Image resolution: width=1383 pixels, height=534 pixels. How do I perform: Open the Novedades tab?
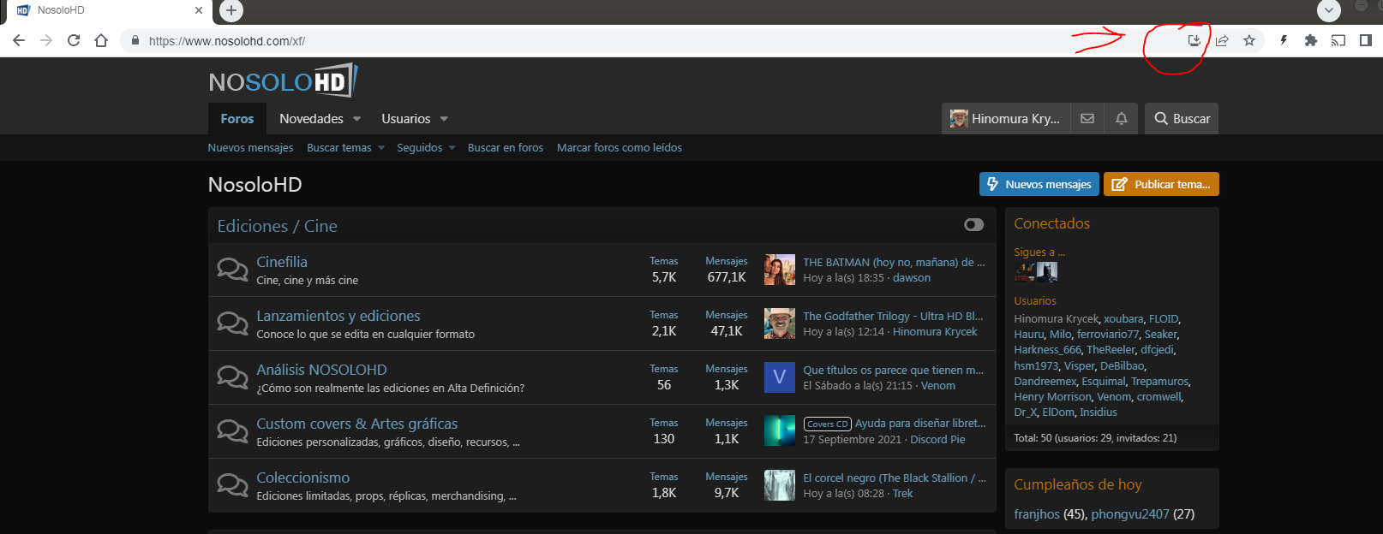[311, 119]
